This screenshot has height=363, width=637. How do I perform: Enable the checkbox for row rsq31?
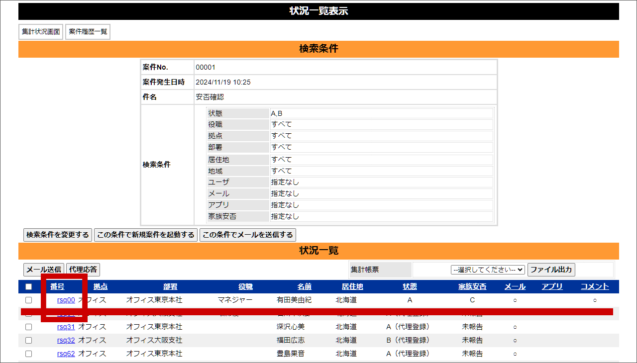click(x=28, y=327)
